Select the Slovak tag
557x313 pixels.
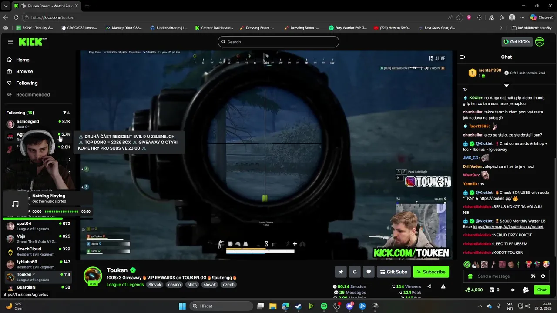[x=154, y=285]
